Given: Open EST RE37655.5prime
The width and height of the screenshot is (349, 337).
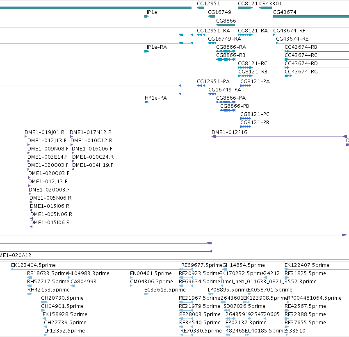Looking at the screenshot, I should click(x=306, y=323).
